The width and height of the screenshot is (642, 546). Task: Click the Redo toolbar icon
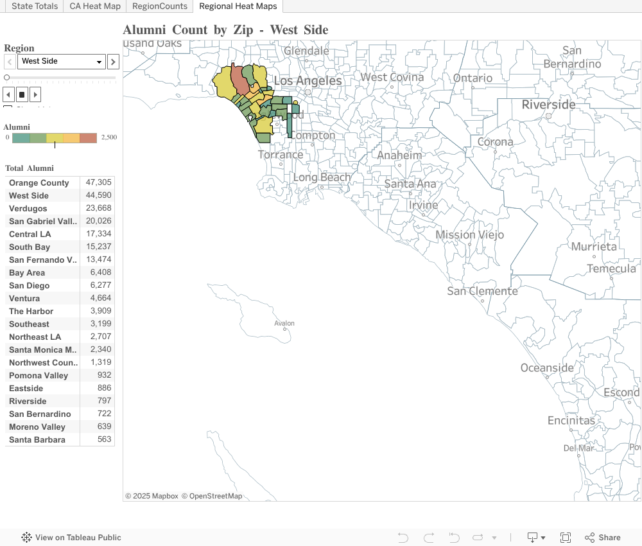pos(429,538)
